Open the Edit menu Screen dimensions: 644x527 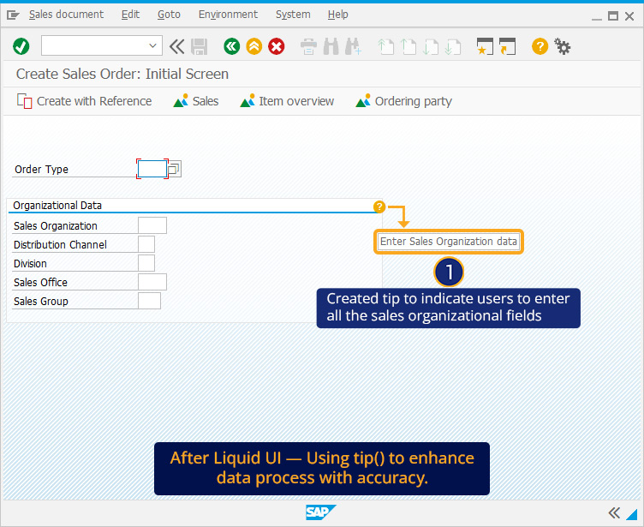click(130, 15)
